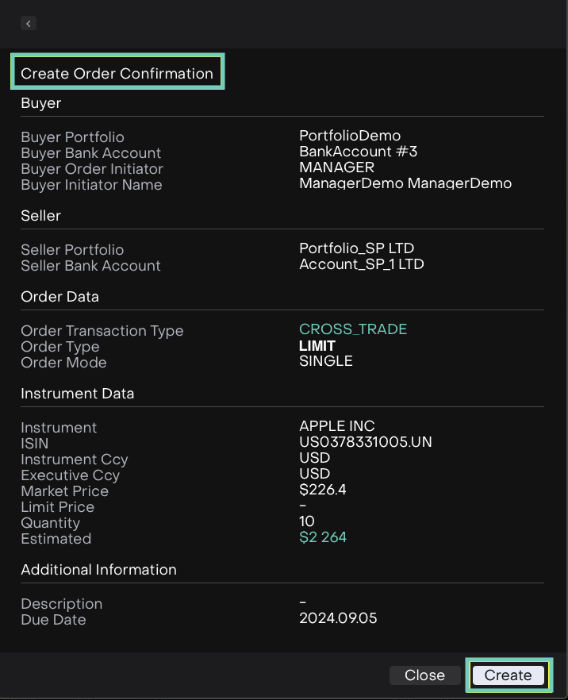Viewport: 568px width, 700px height.
Task: Select the due date 2024.09.05
Action: pos(338,618)
